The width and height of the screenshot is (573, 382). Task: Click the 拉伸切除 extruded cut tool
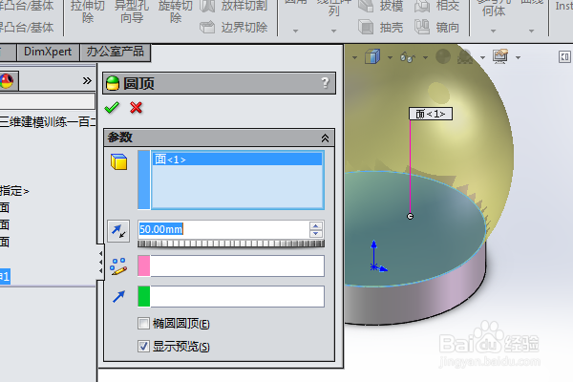[88, 11]
